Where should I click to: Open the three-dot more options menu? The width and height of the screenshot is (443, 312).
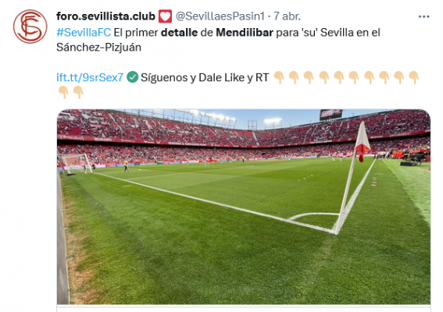(423, 17)
